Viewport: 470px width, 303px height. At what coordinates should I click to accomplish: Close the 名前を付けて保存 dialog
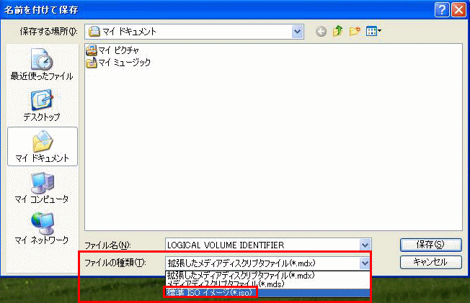[458, 10]
